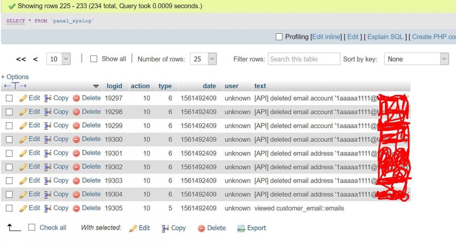Go to first page with << button
The height and width of the screenshot is (243, 456).
[21, 59]
